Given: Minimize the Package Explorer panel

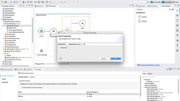Looking at the screenshot, I should [29, 5].
